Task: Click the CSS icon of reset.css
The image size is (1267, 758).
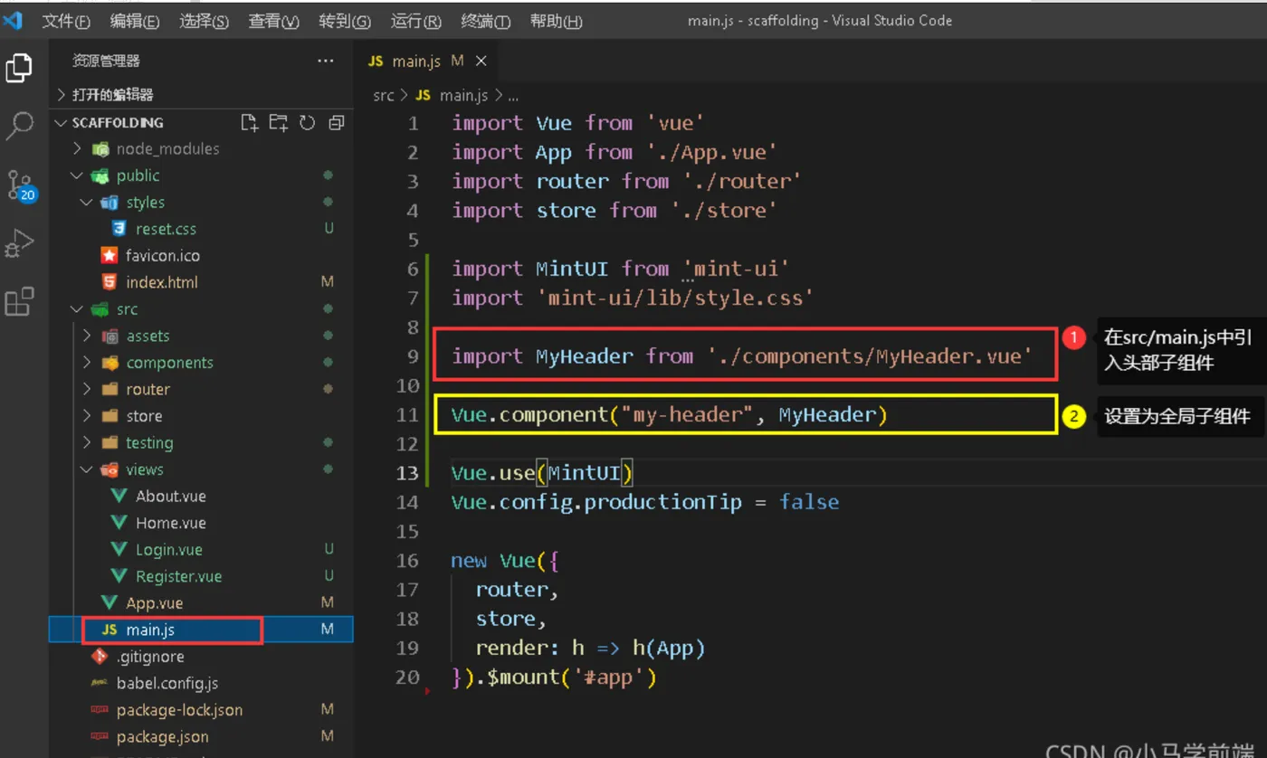Action: 118,229
